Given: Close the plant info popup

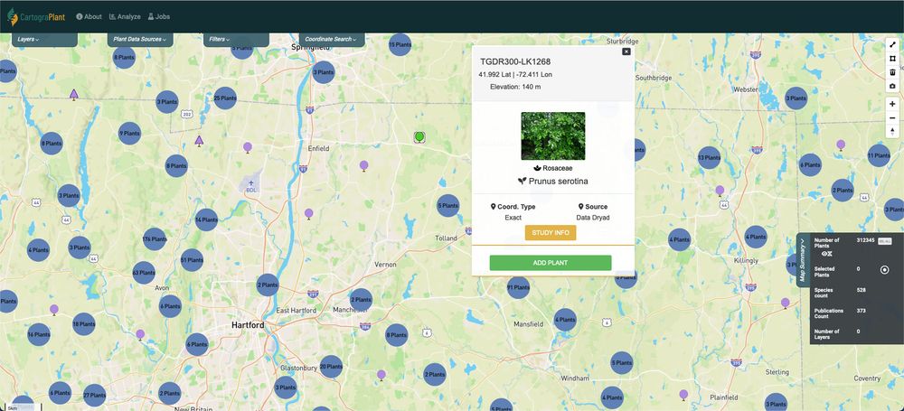Looking at the screenshot, I should [626, 51].
